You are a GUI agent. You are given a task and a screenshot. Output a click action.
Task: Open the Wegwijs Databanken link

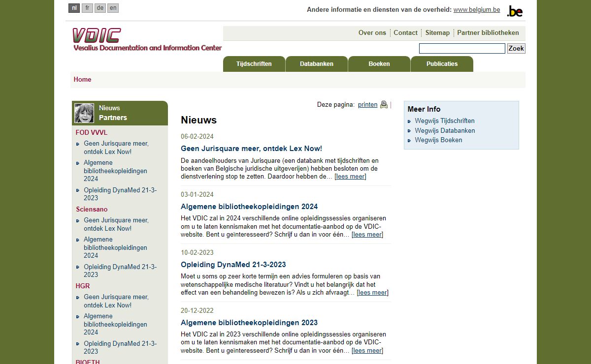click(x=445, y=130)
